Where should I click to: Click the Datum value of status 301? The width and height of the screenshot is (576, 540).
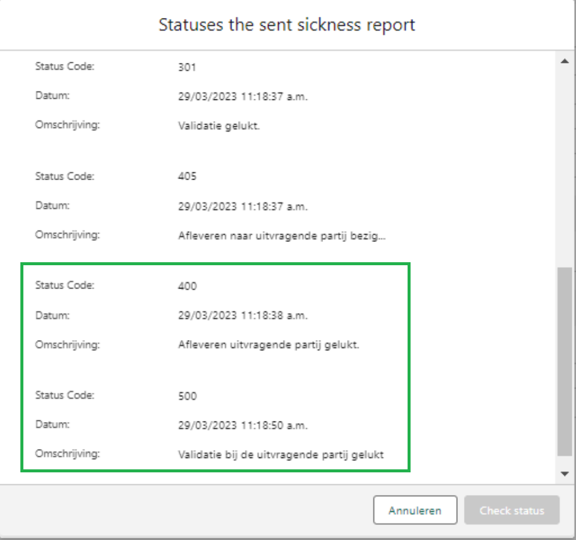tap(243, 96)
